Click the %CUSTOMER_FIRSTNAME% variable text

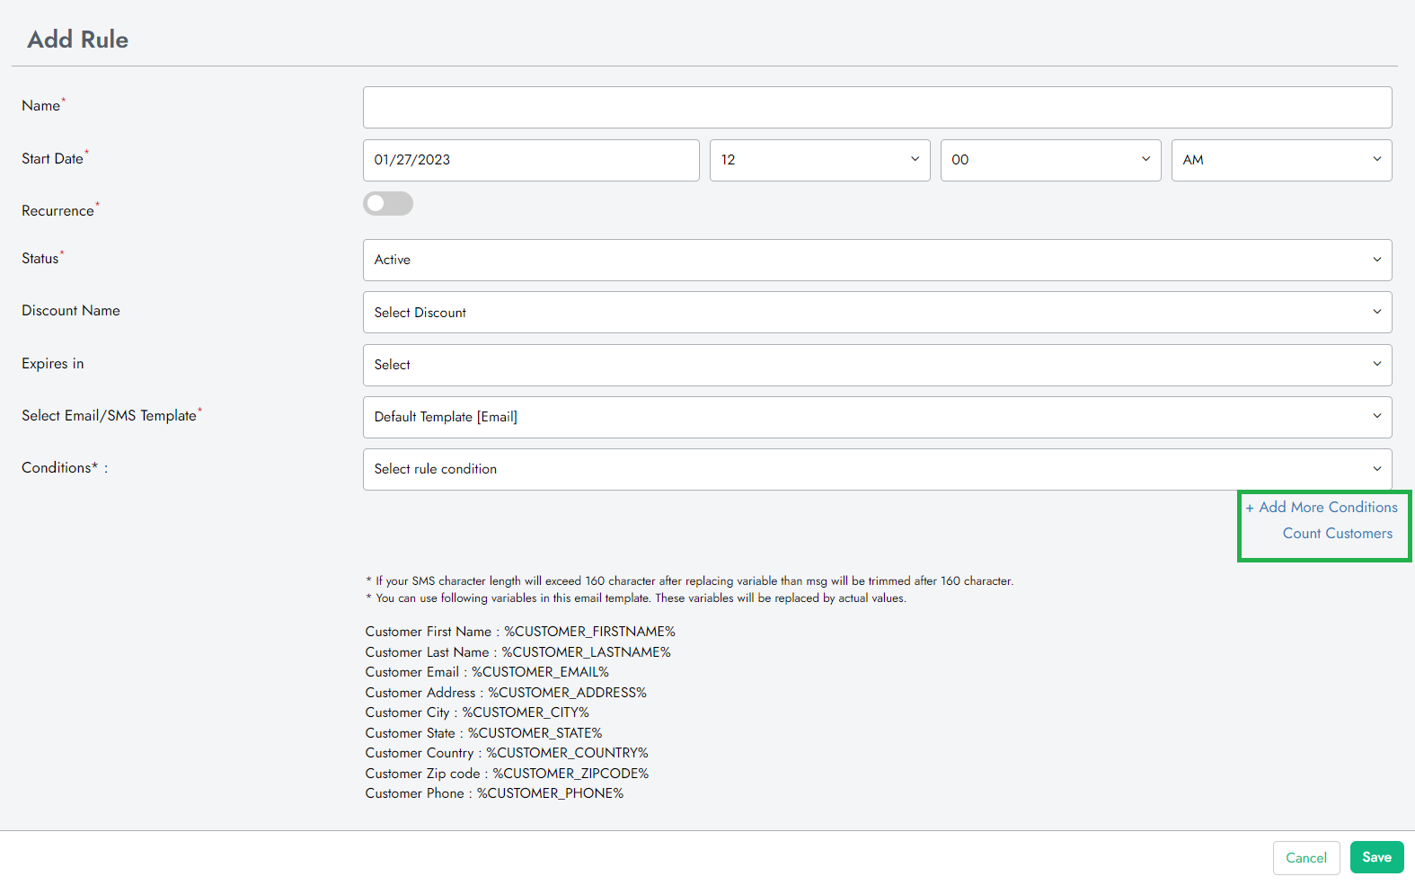coord(589,632)
